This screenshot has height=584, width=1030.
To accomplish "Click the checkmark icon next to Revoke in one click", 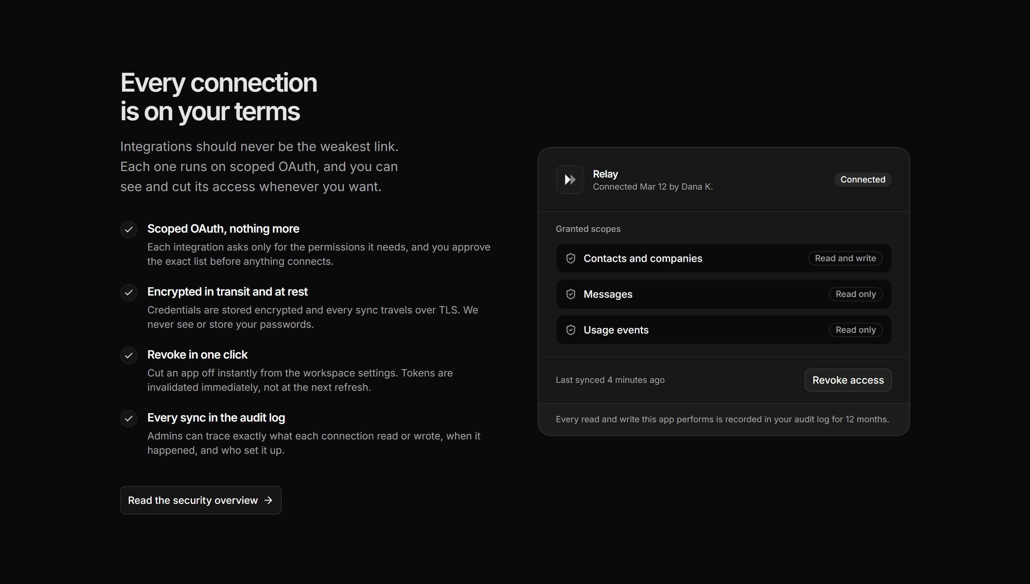I will point(129,355).
